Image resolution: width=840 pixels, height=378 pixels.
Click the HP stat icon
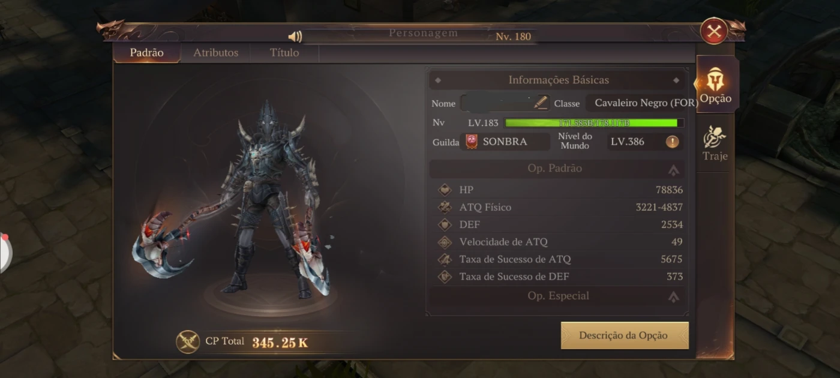click(445, 190)
